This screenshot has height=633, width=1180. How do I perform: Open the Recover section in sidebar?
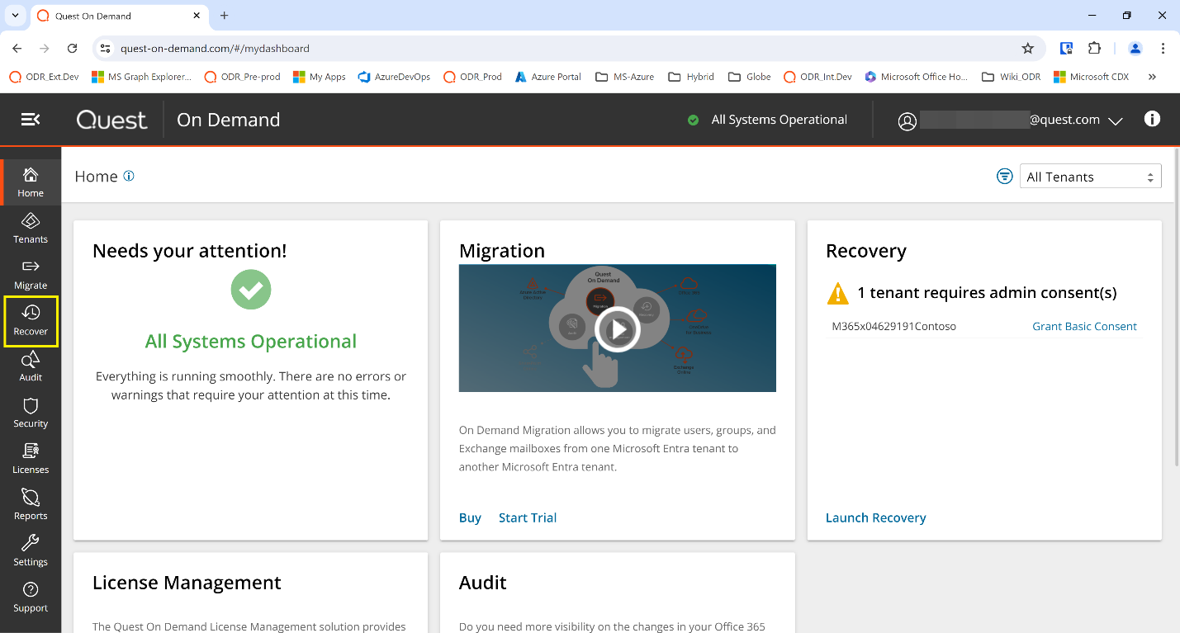coord(31,320)
